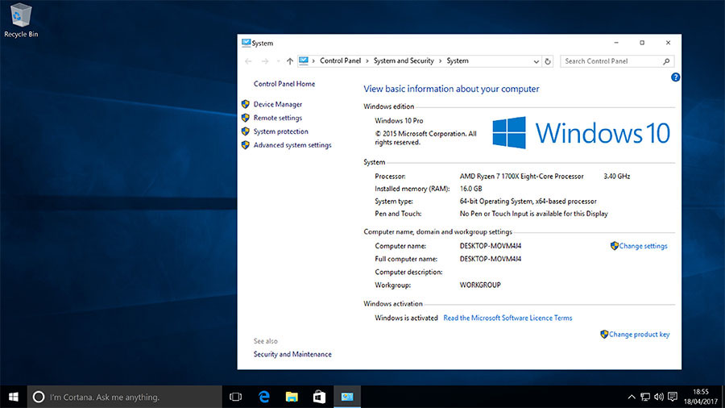This screenshot has height=408, width=725.
Task: Click '3.40 GHz' processor speed
Action: click(617, 177)
